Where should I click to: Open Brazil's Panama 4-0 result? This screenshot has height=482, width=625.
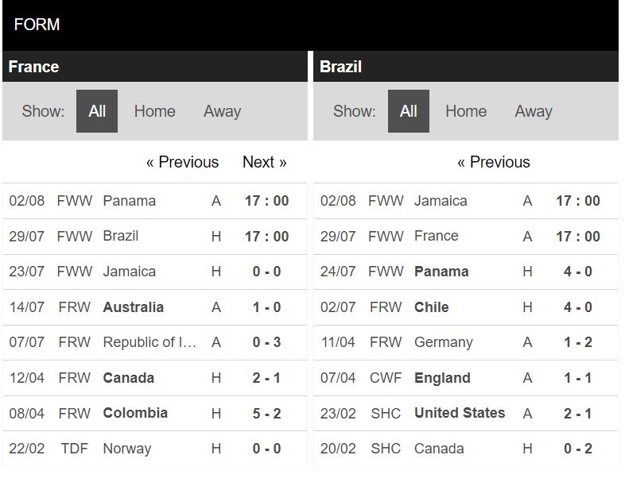[466, 272]
